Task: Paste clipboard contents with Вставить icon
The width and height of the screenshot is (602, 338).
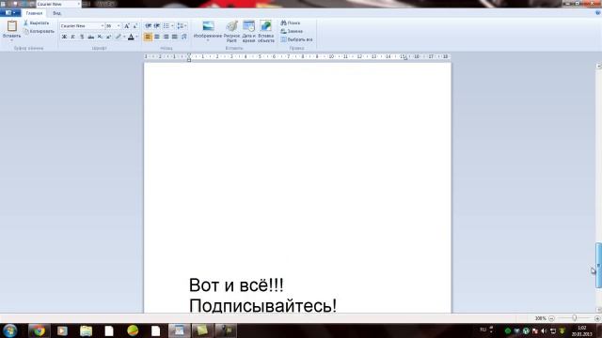Action: click(x=12, y=26)
